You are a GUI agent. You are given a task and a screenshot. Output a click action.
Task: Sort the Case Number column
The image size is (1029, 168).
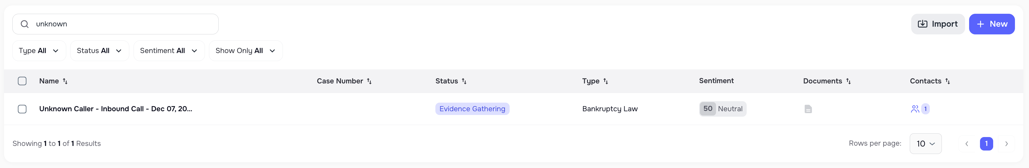pyautogui.click(x=369, y=81)
